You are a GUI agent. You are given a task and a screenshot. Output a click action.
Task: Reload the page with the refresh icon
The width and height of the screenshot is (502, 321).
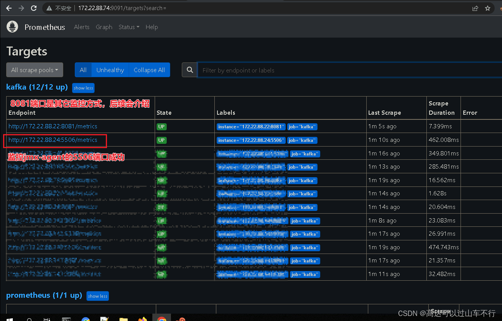click(34, 8)
